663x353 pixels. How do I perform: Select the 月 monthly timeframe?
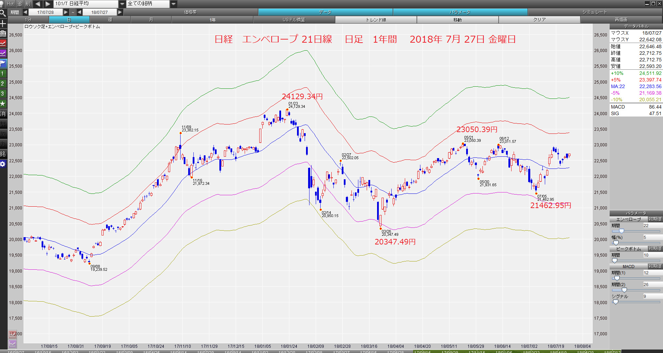151,20
